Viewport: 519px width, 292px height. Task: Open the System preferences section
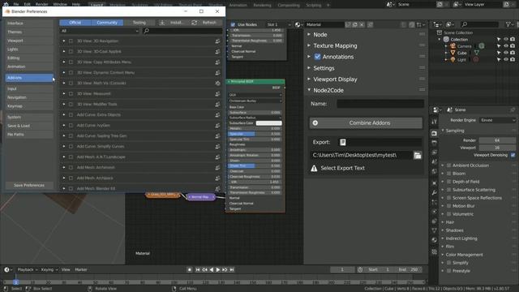(29, 117)
